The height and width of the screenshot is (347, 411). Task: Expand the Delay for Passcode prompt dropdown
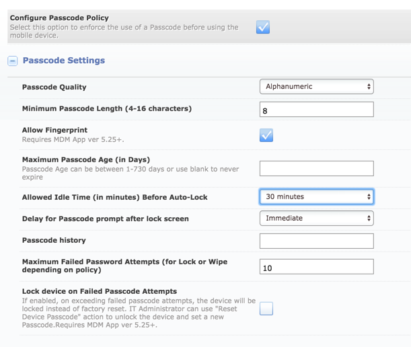316,219
